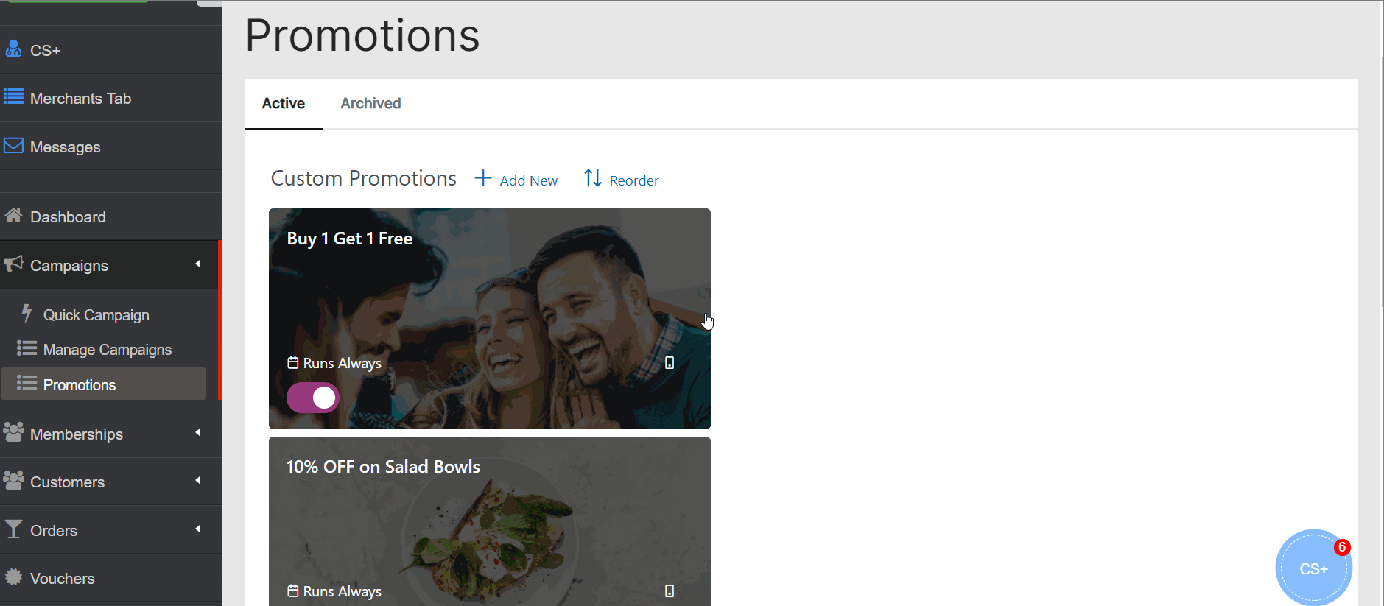Select the Active tab
The image size is (1384, 606).
(x=284, y=103)
